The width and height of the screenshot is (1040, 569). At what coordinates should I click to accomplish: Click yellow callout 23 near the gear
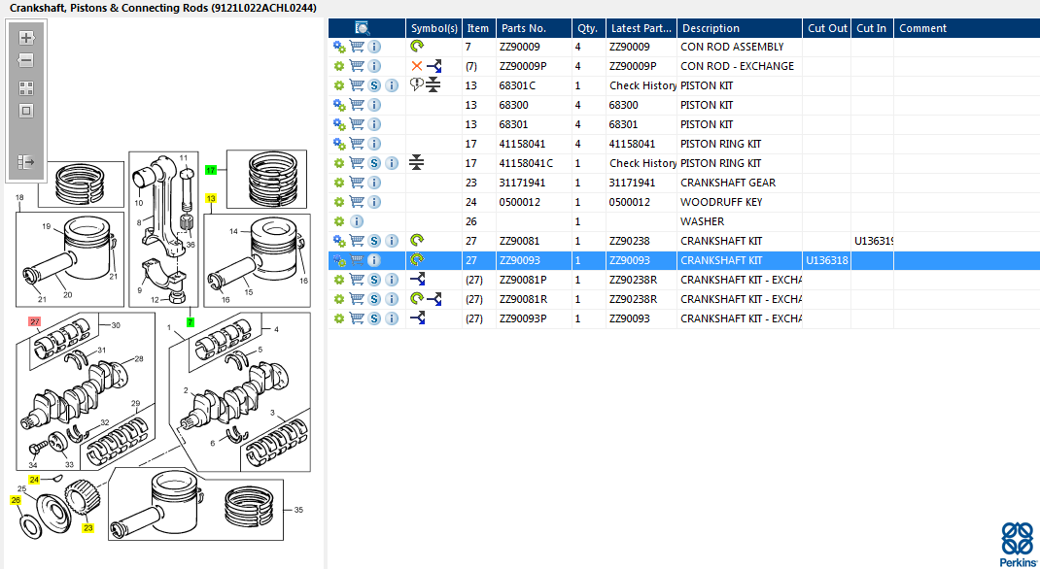coord(87,528)
